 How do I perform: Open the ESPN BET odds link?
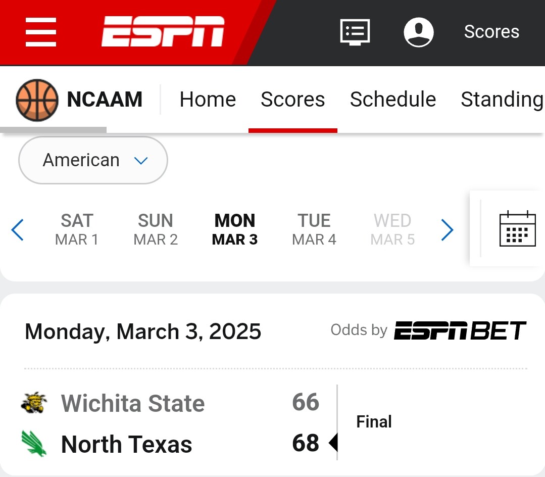[460, 330]
